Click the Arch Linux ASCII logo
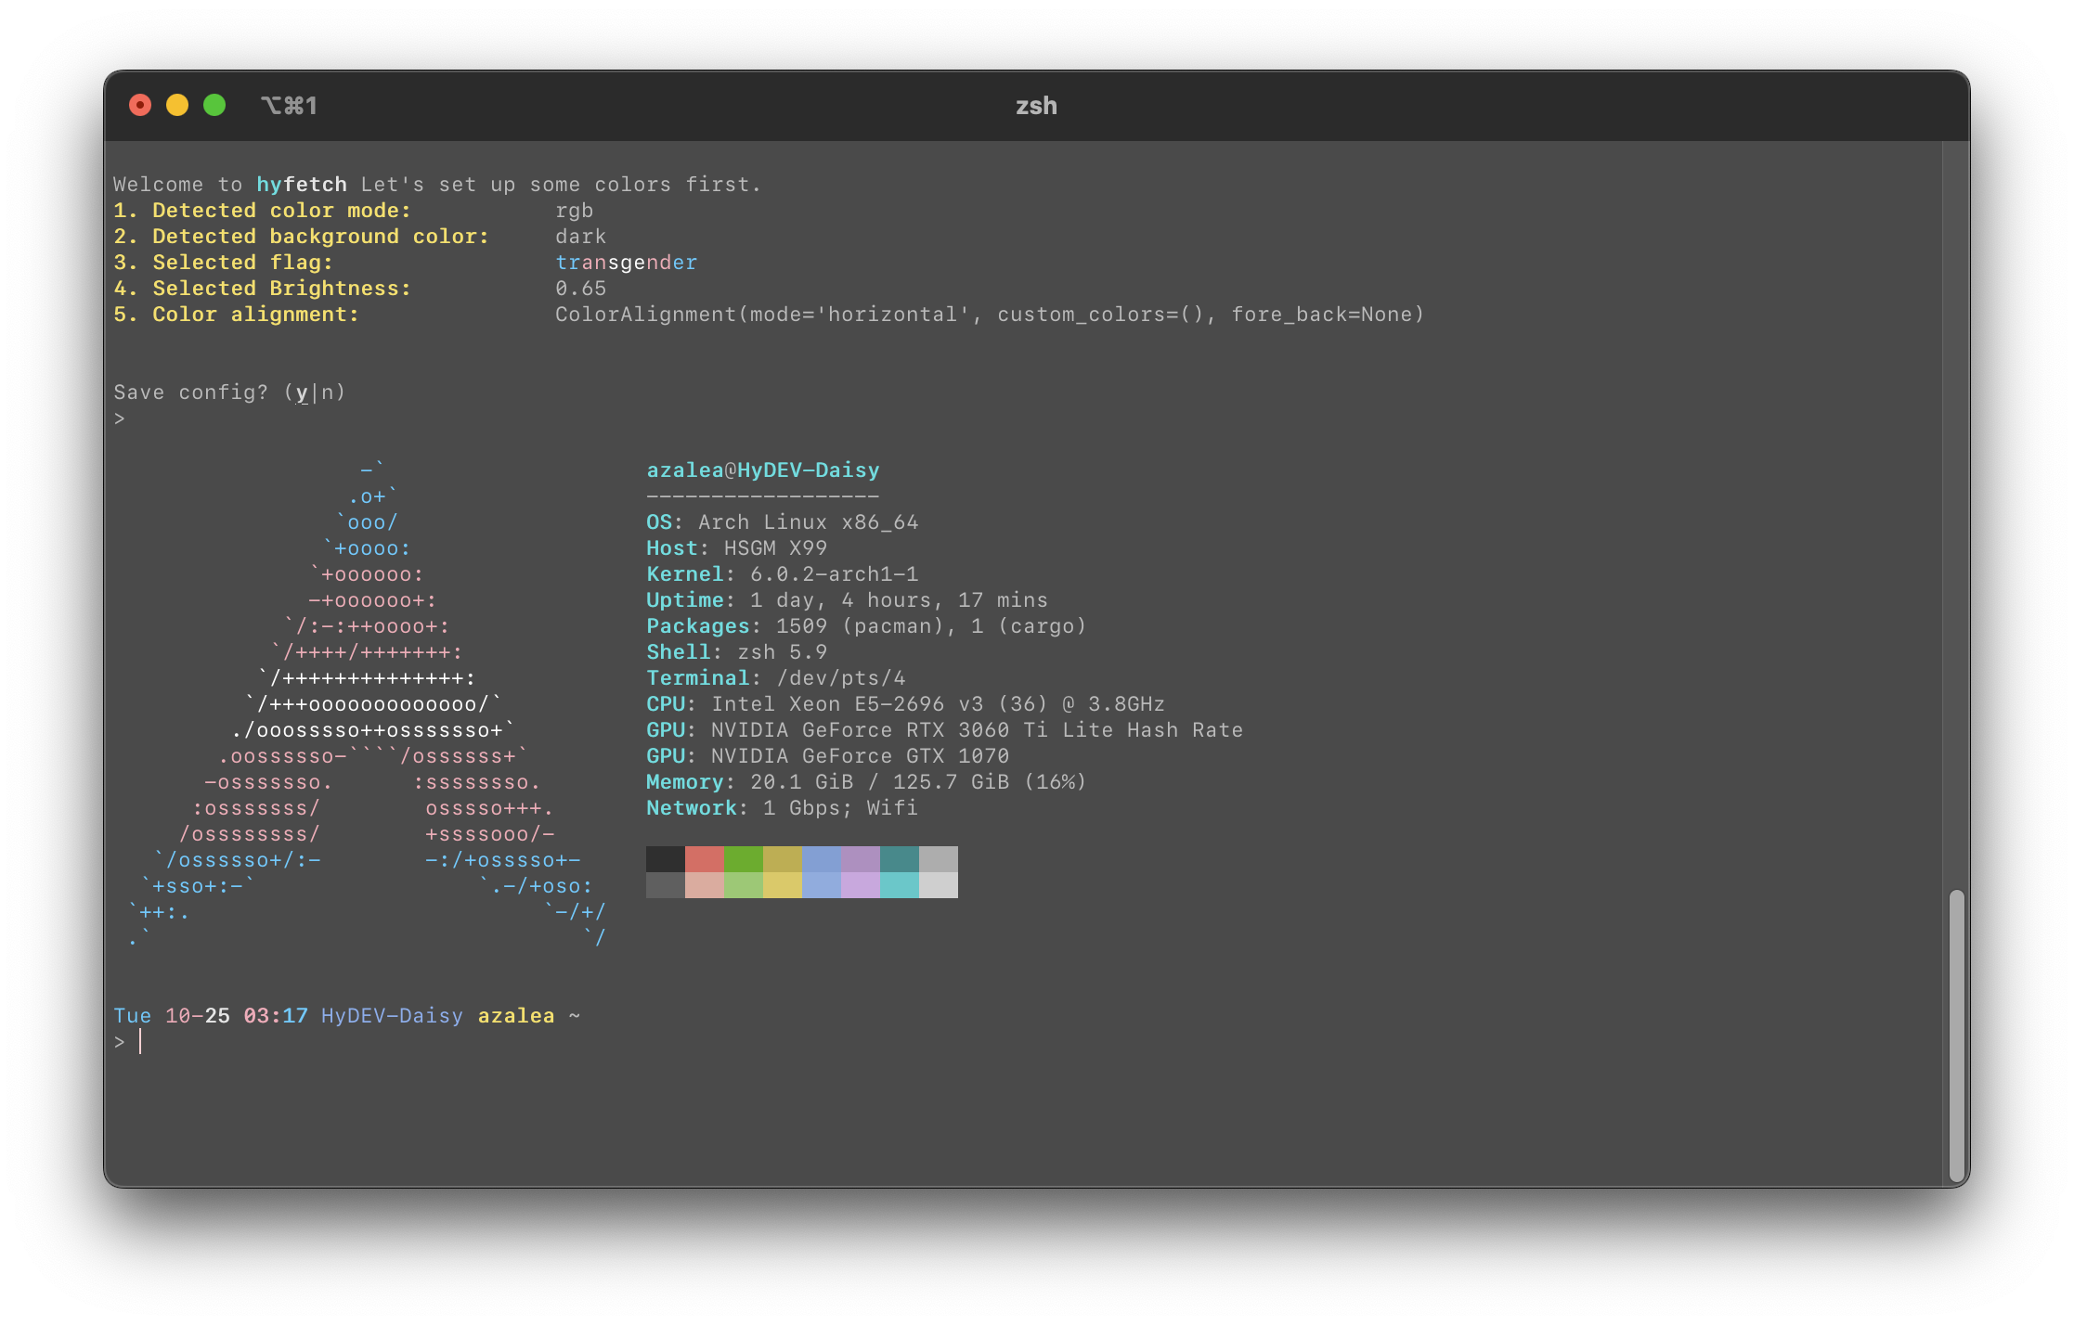This screenshot has width=2074, height=1325. [367, 705]
